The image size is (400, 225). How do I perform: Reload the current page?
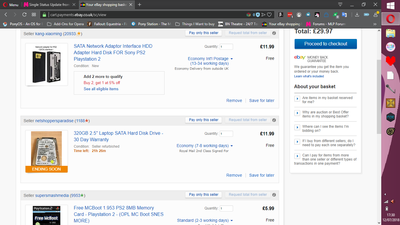pos(25,15)
